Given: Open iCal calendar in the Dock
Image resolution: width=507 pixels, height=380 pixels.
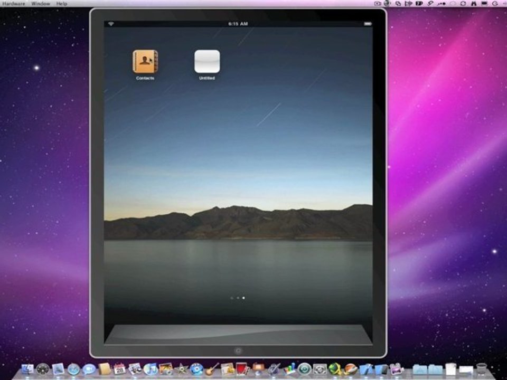Looking at the screenshot, I should point(120,369).
